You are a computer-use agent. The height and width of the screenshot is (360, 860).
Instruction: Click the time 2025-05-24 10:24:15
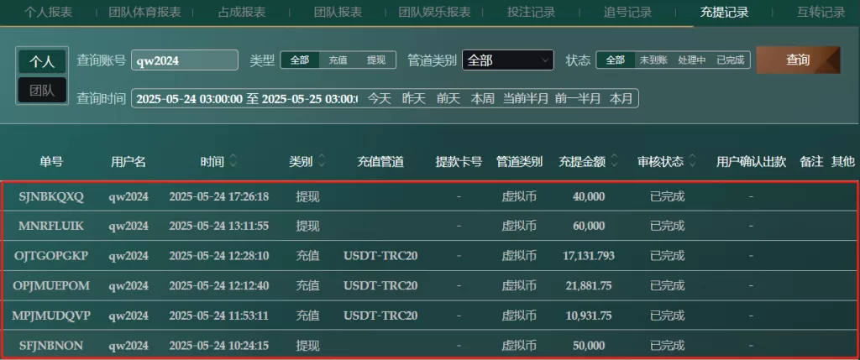[219, 345]
